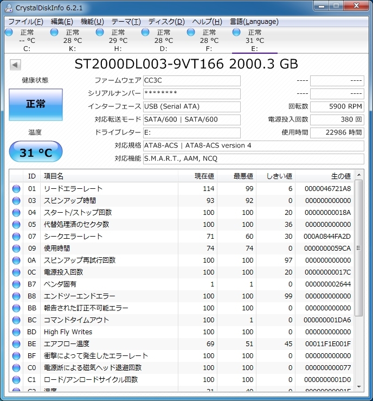The width and height of the screenshot is (373, 401).
Task: Click the 最悪値 column header
Action: point(237,176)
